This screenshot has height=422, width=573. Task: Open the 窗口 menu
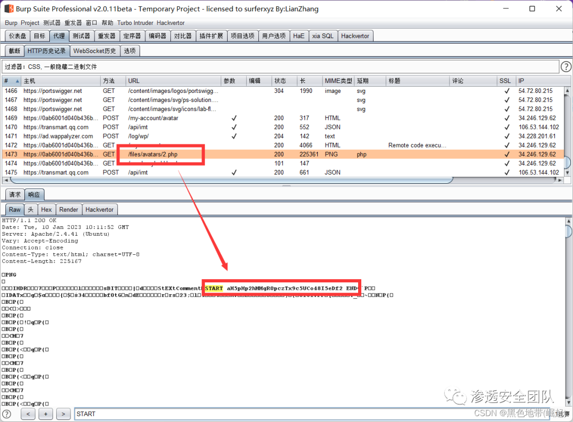point(91,23)
